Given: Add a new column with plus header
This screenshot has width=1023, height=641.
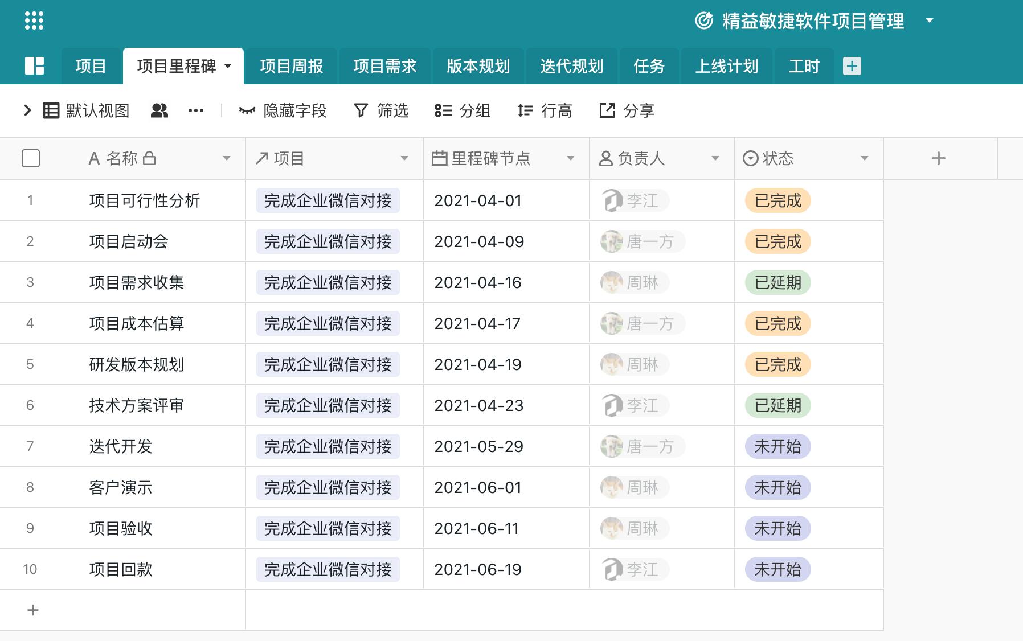Looking at the screenshot, I should (939, 158).
